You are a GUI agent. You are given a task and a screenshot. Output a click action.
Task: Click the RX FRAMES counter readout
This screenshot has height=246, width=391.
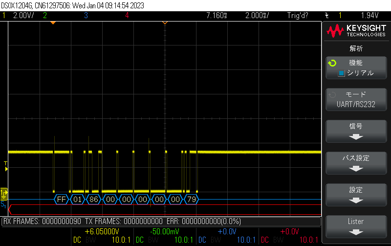pos(42,222)
